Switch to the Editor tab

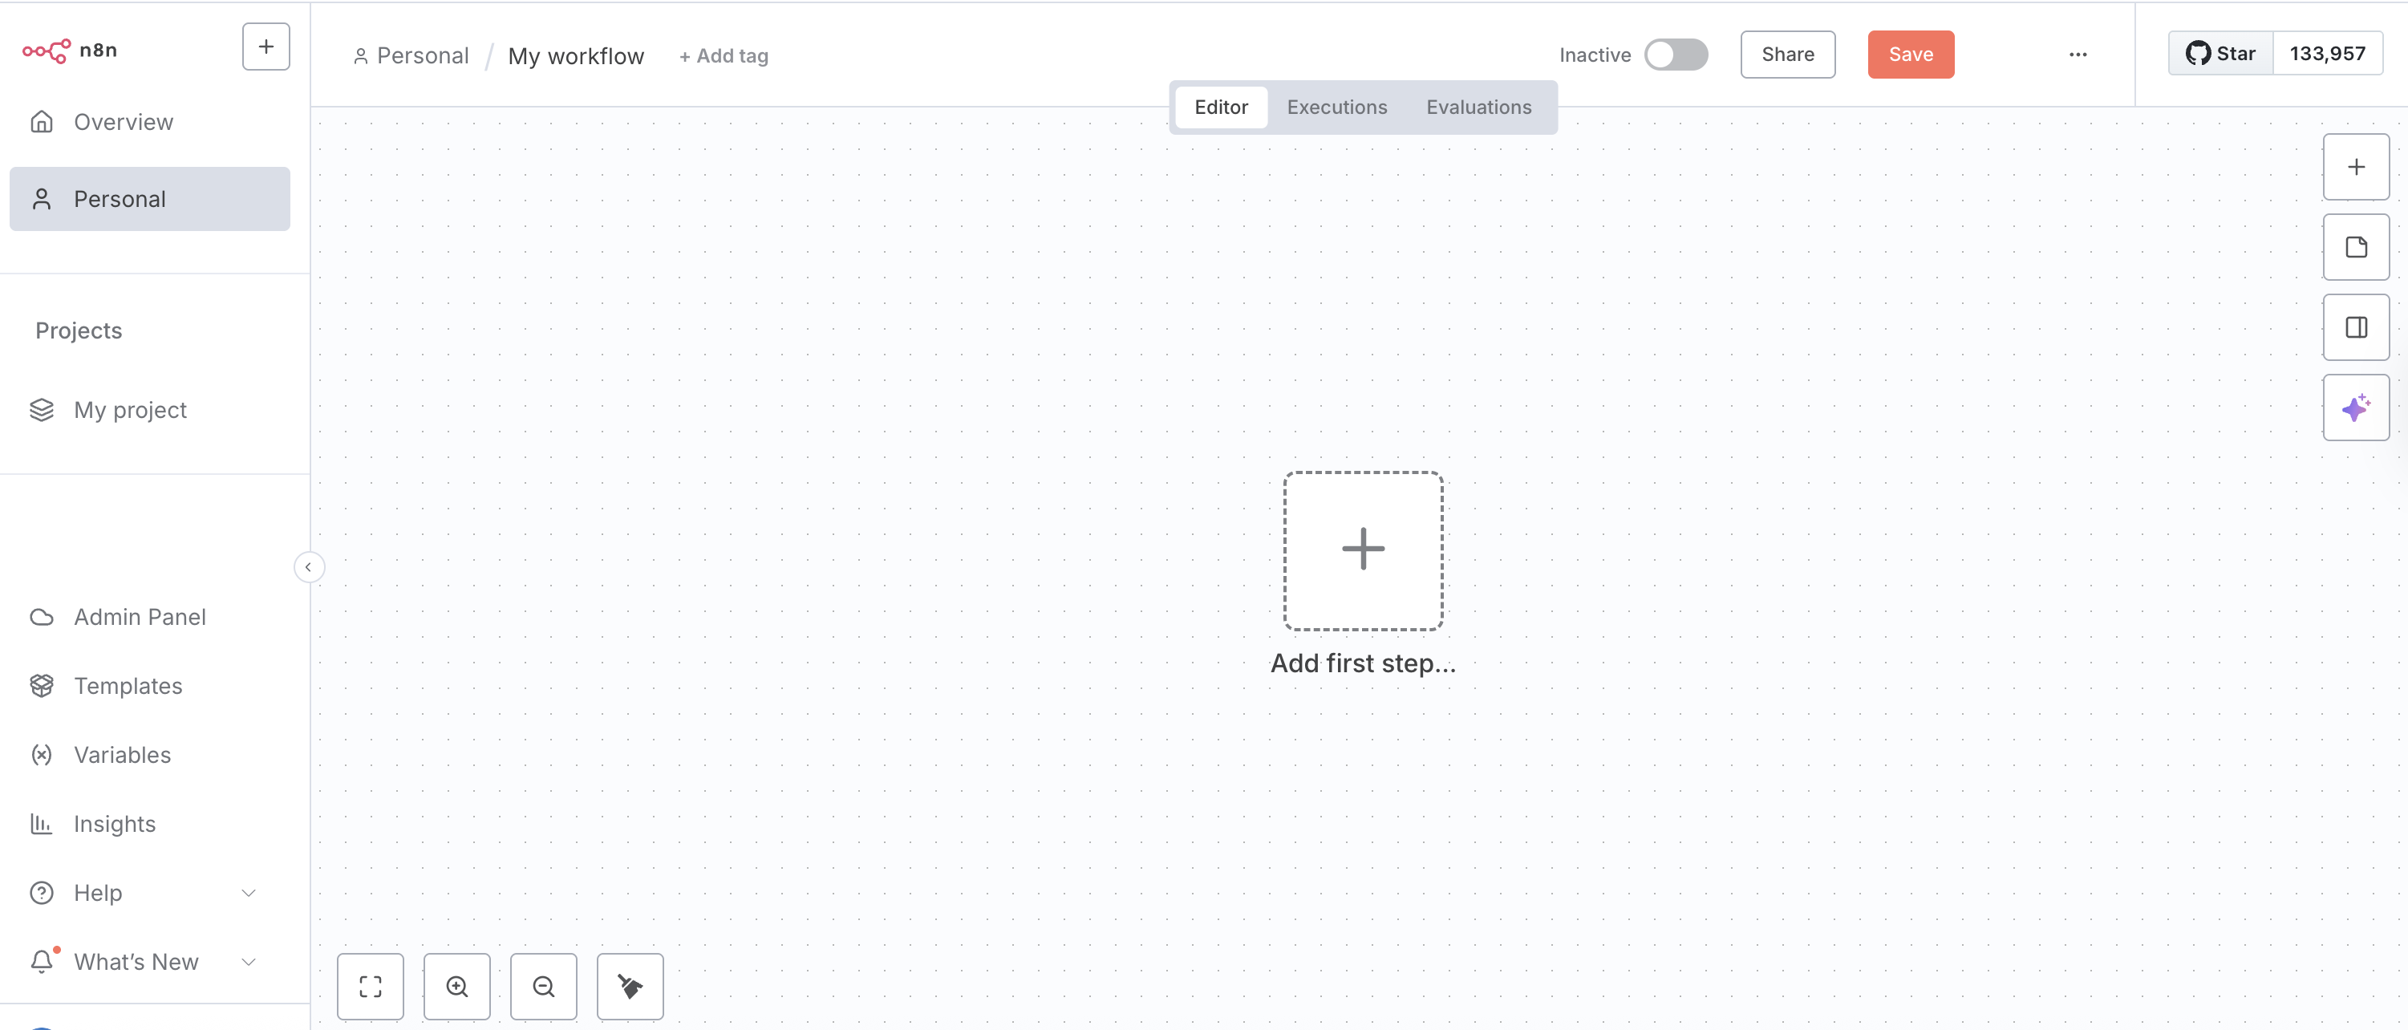pyautogui.click(x=1221, y=107)
